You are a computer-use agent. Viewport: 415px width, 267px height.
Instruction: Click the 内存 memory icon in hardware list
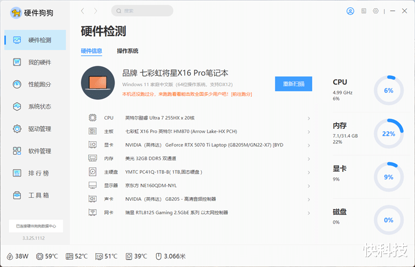coord(93,158)
